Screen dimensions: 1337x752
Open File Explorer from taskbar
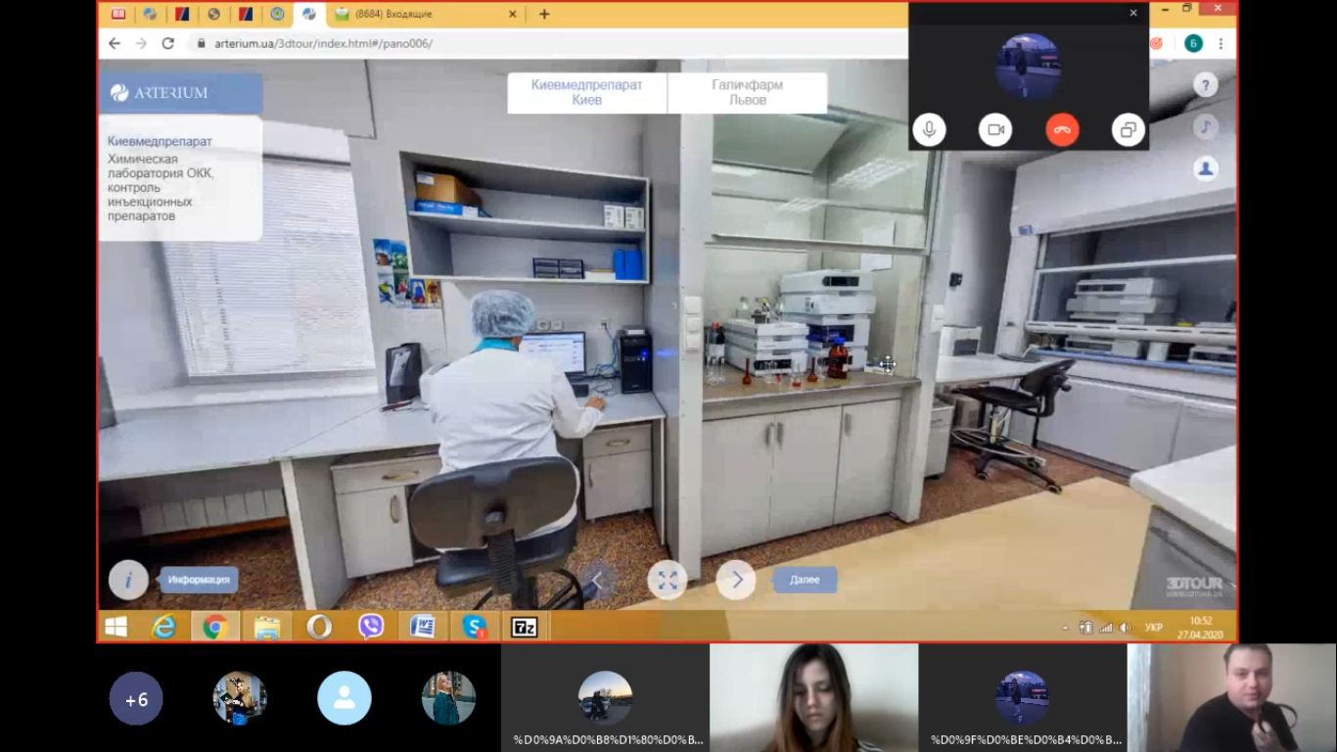[x=267, y=627]
